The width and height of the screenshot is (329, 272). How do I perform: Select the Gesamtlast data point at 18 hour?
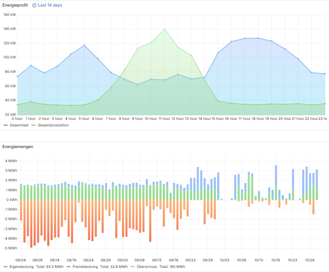point(258,38)
